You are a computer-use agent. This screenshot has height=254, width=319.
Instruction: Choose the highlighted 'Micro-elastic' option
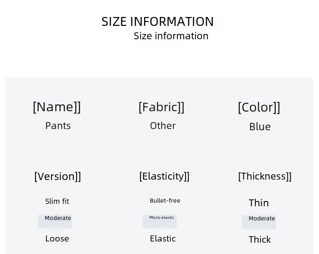pyautogui.click(x=162, y=218)
